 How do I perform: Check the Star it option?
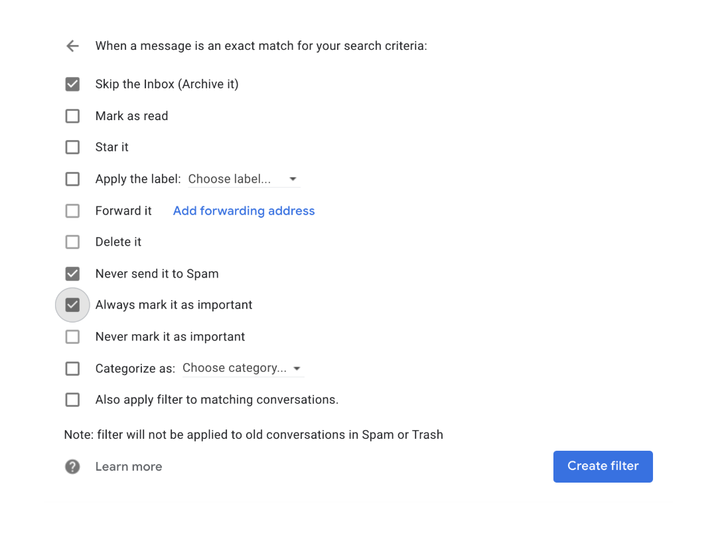pyautogui.click(x=72, y=147)
